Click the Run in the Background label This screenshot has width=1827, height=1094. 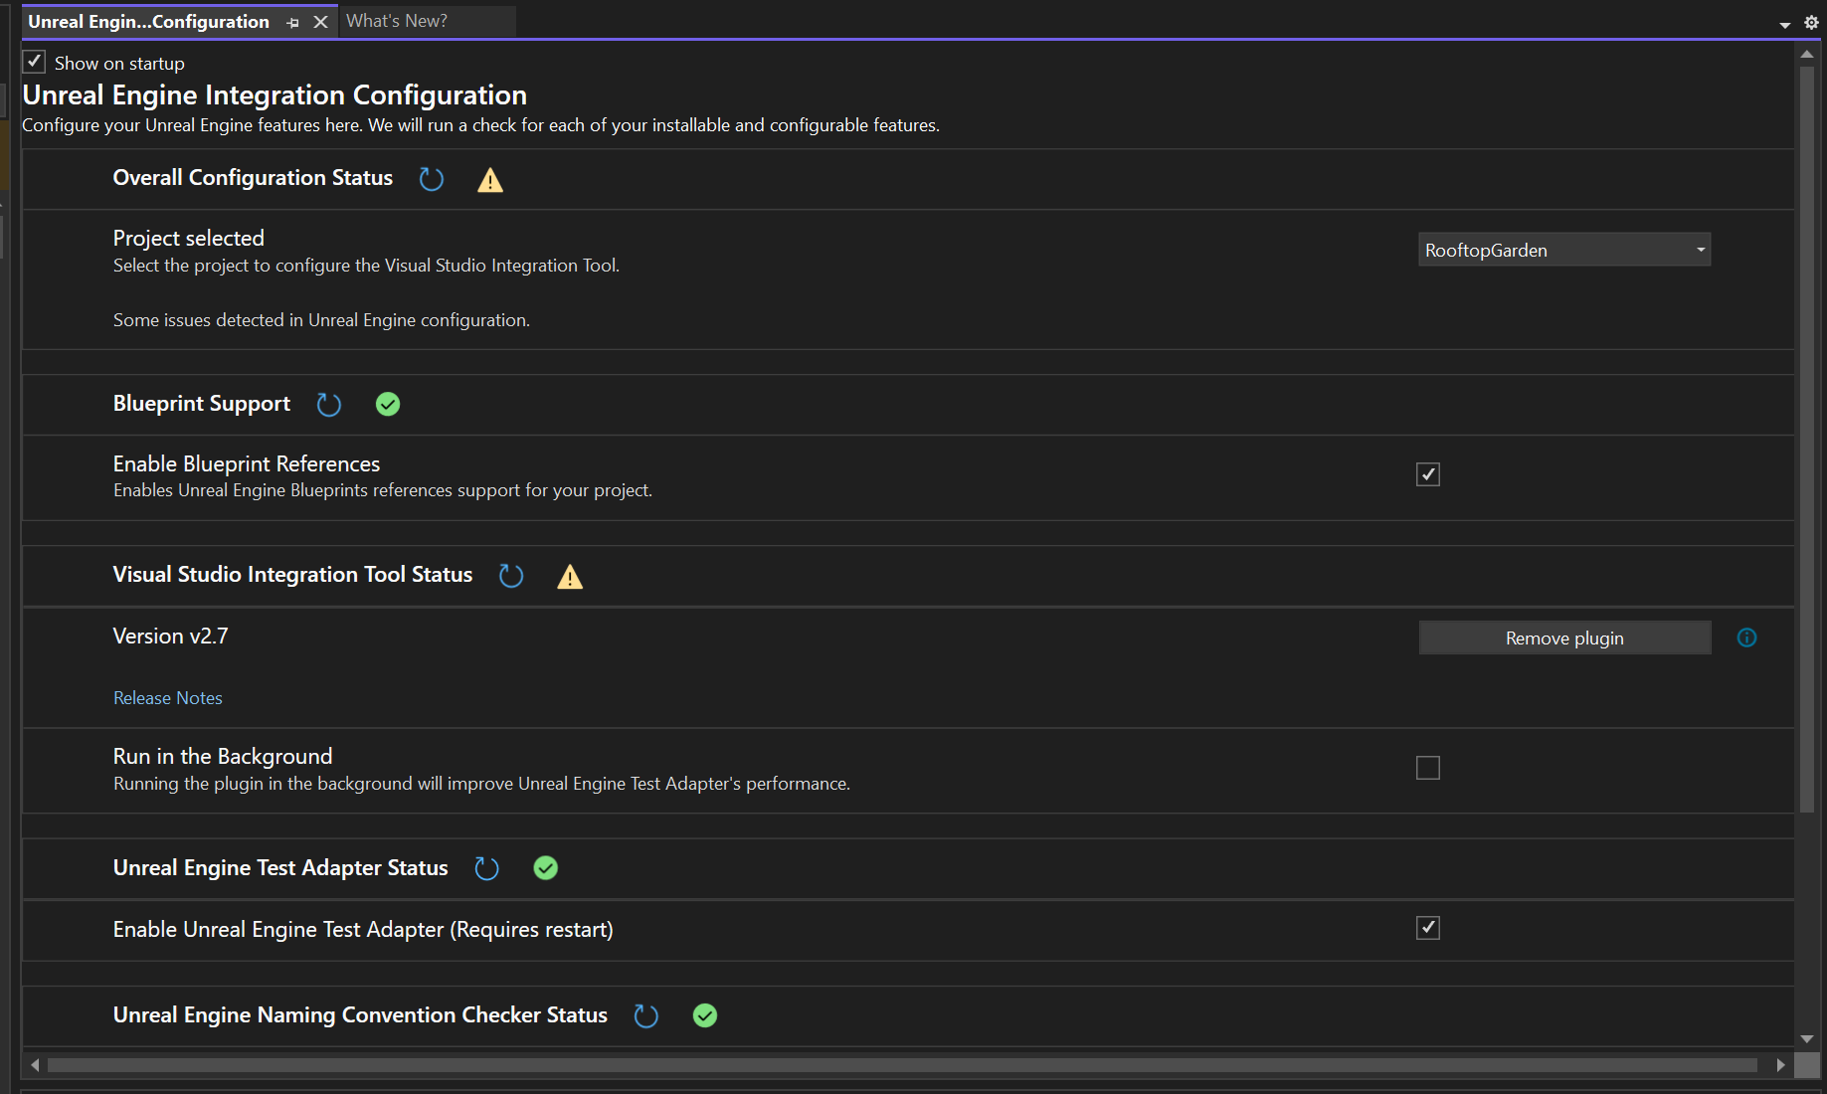click(223, 757)
